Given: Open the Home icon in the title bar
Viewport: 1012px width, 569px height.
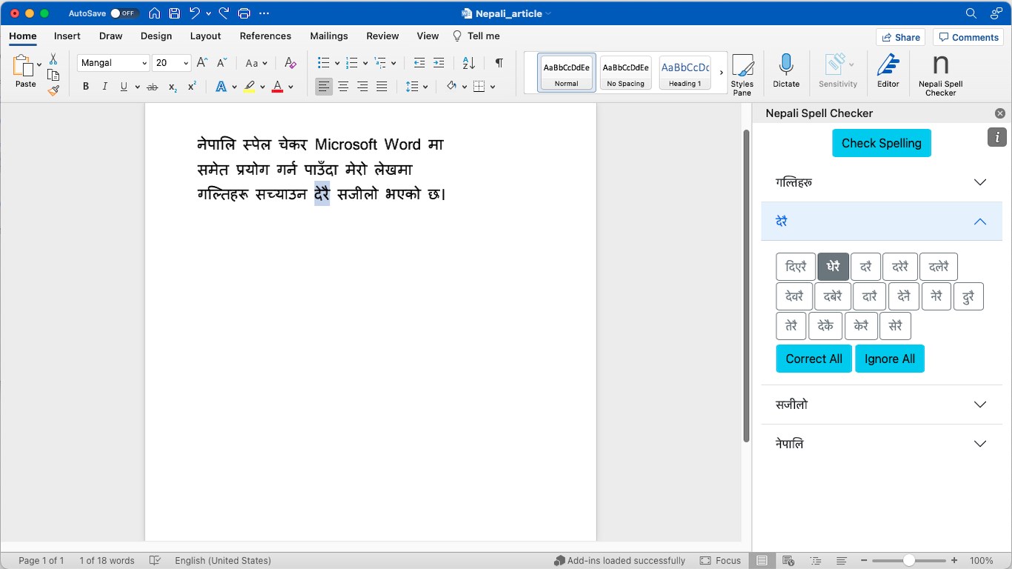Looking at the screenshot, I should tap(154, 13).
